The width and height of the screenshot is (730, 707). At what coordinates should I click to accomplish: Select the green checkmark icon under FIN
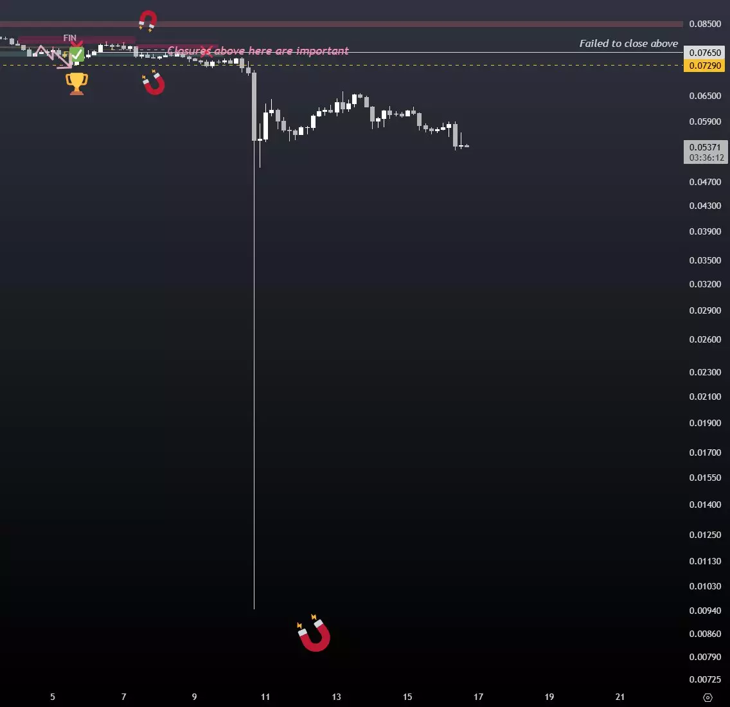(76, 54)
